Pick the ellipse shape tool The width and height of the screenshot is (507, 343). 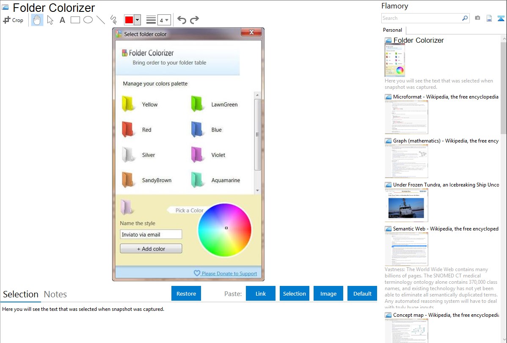click(88, 20)
